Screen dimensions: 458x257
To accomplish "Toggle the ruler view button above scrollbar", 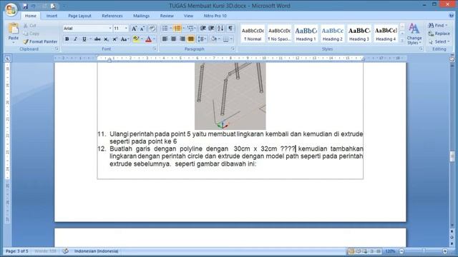I will (x=452, y=59).
